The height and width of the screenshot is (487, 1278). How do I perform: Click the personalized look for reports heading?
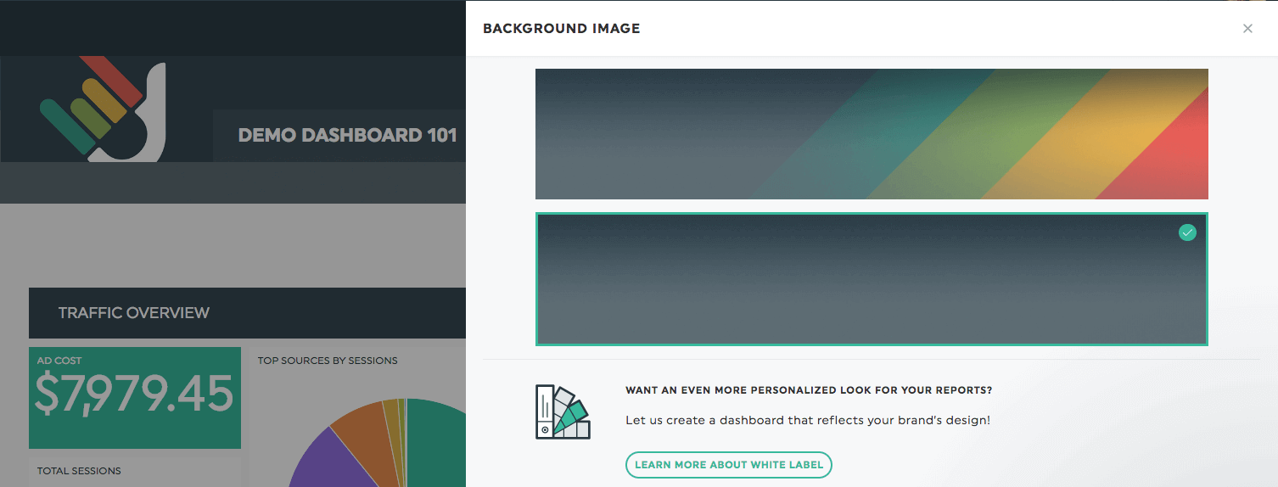click(809, 390)
